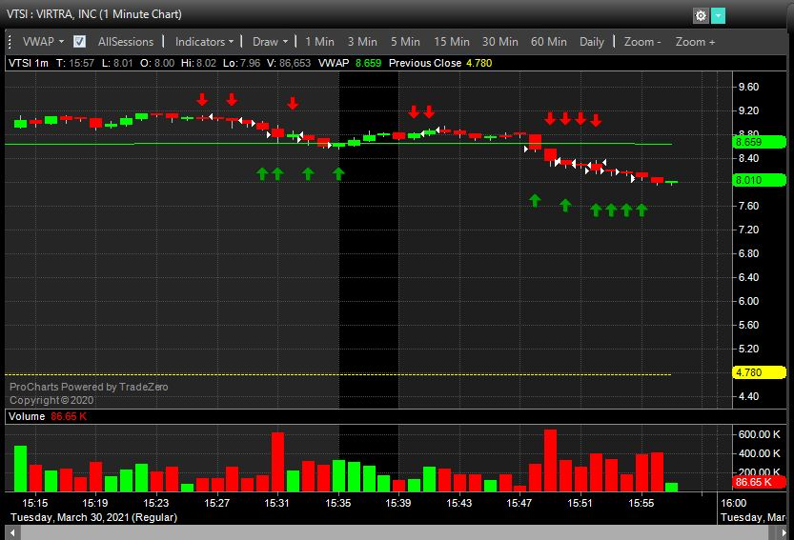Screen dimensions: 794x540
Task: Set chart interval to 60 Min
Action: [x=548, y=42]
